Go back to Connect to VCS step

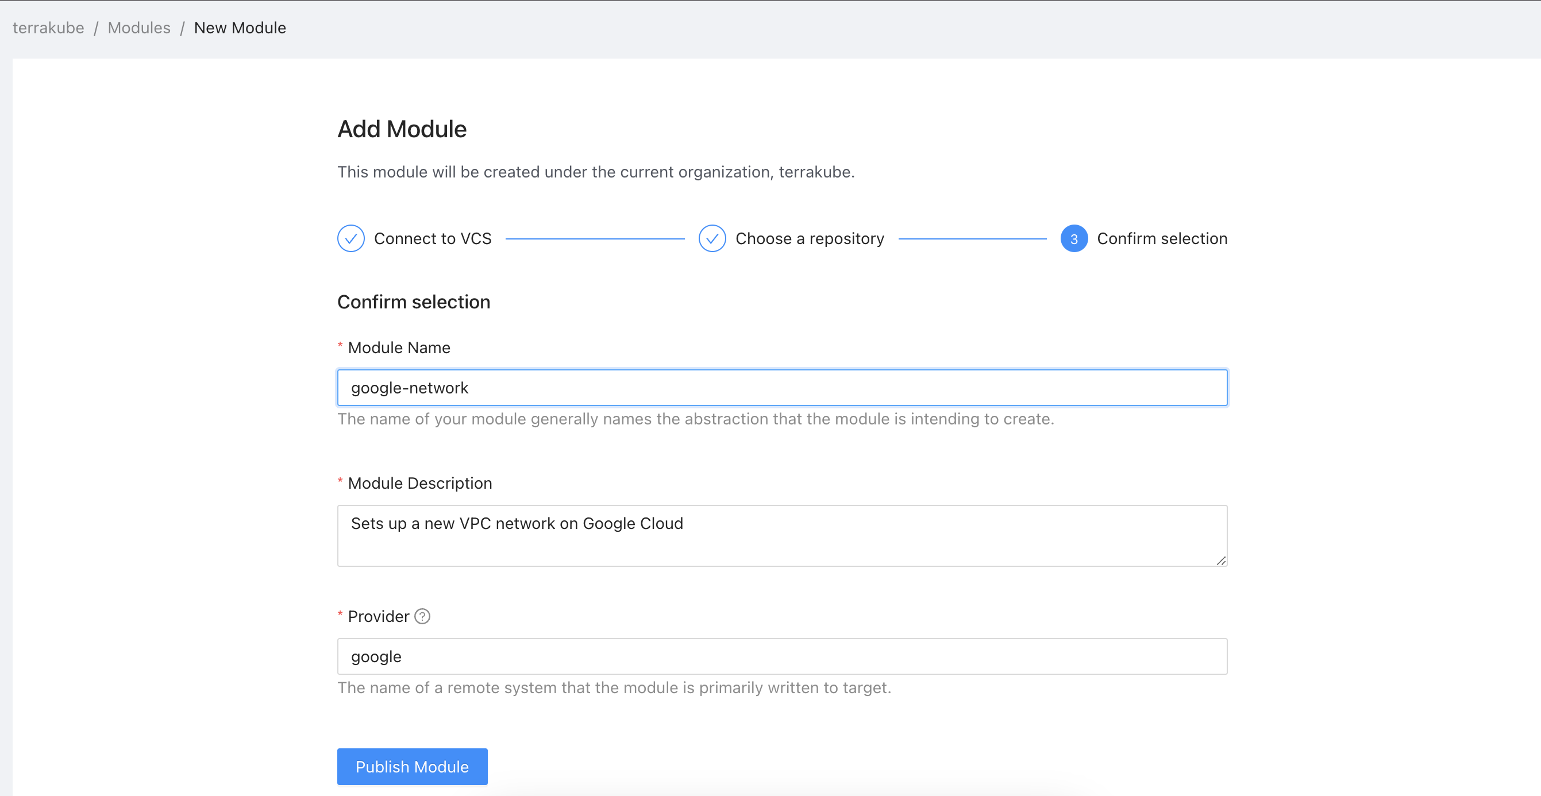[x=433, y=238]
